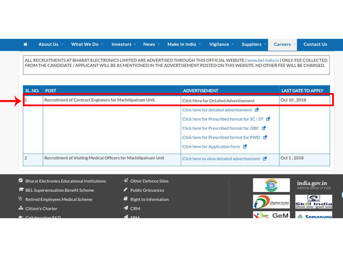Open the Digital India logo
343x257 pixels.
click(271, 202)
